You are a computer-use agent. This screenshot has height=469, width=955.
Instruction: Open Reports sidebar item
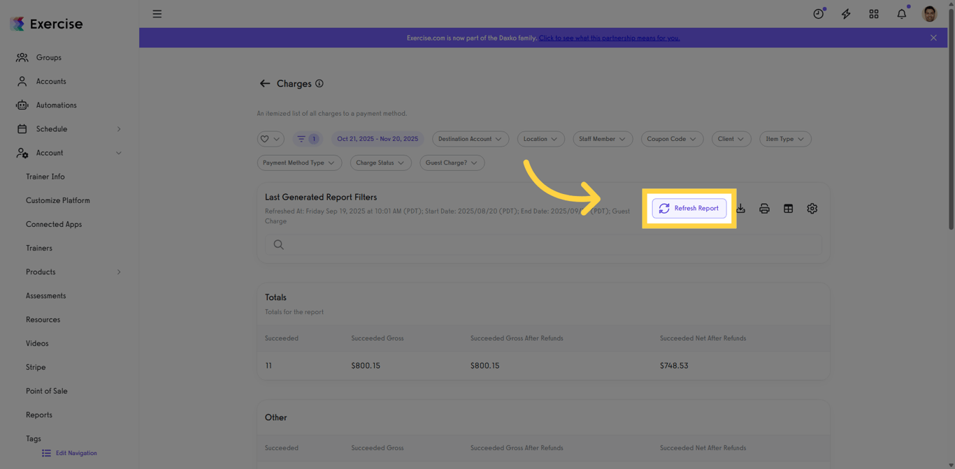tap(39, 415)
